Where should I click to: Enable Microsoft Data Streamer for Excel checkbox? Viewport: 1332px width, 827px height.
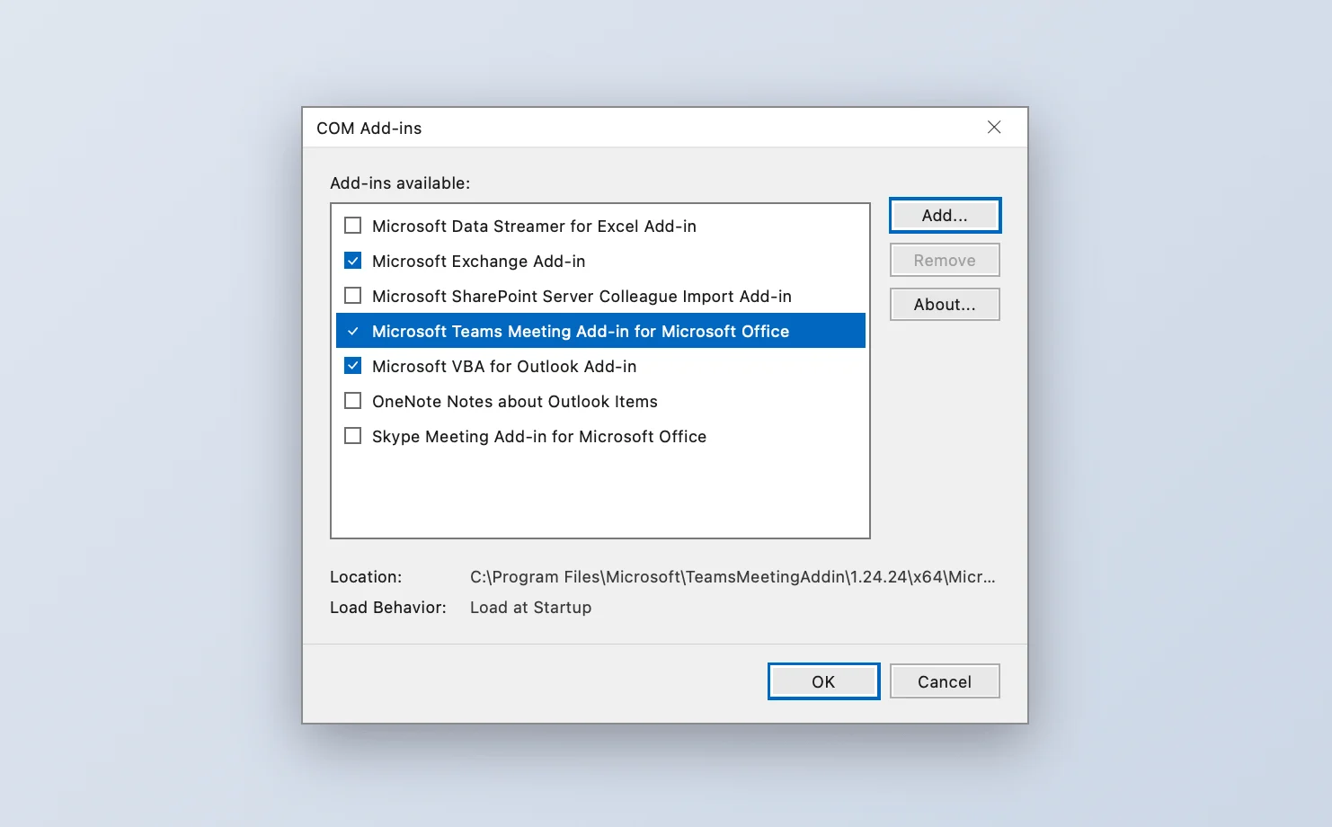(x=353, y=226)
